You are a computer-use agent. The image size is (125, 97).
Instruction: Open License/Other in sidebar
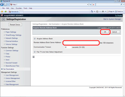[x=10, y=81]
